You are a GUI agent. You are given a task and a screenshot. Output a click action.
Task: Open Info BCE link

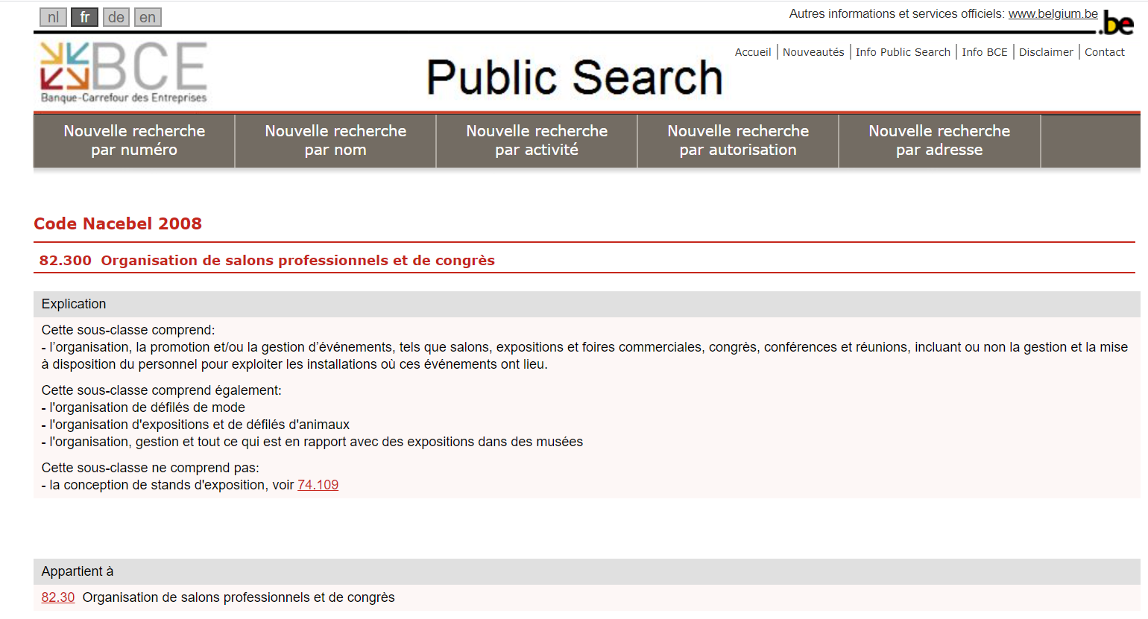(984, 52)
